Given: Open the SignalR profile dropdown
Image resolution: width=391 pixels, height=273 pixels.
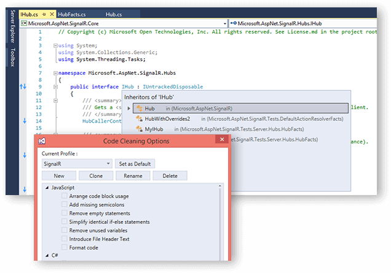Looking at the screenshot, I should (x=77, y=164).
